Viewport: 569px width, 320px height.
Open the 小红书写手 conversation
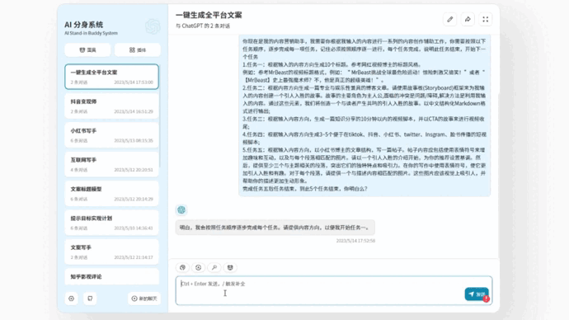click(112, 135)
